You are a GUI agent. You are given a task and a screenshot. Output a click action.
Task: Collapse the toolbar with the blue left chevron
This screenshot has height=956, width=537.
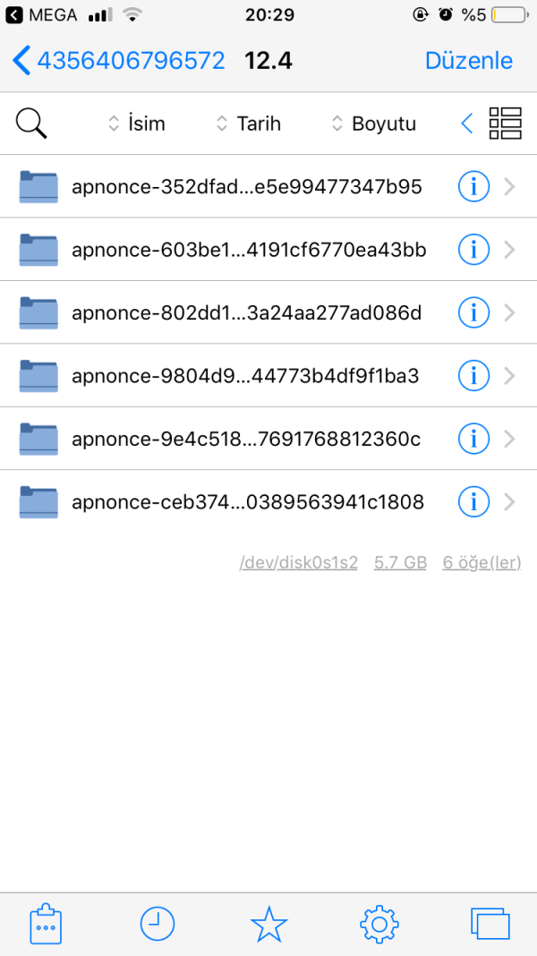[x=465, y=123]
